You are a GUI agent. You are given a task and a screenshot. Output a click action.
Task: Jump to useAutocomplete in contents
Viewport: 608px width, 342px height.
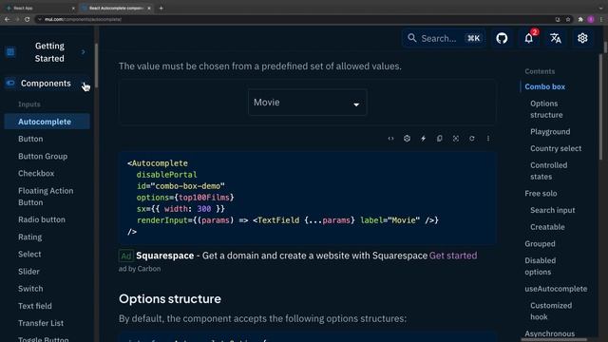[556, 289]
